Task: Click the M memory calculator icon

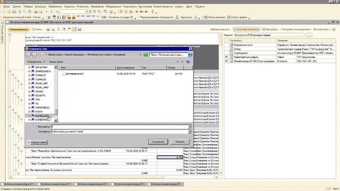Action: click(x=137, y=12)
